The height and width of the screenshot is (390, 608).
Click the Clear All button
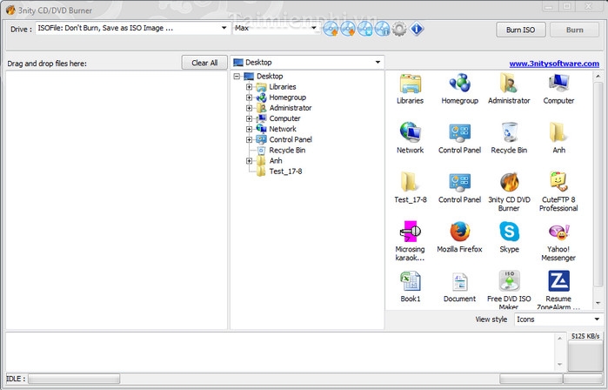click(x=204, y=63)
